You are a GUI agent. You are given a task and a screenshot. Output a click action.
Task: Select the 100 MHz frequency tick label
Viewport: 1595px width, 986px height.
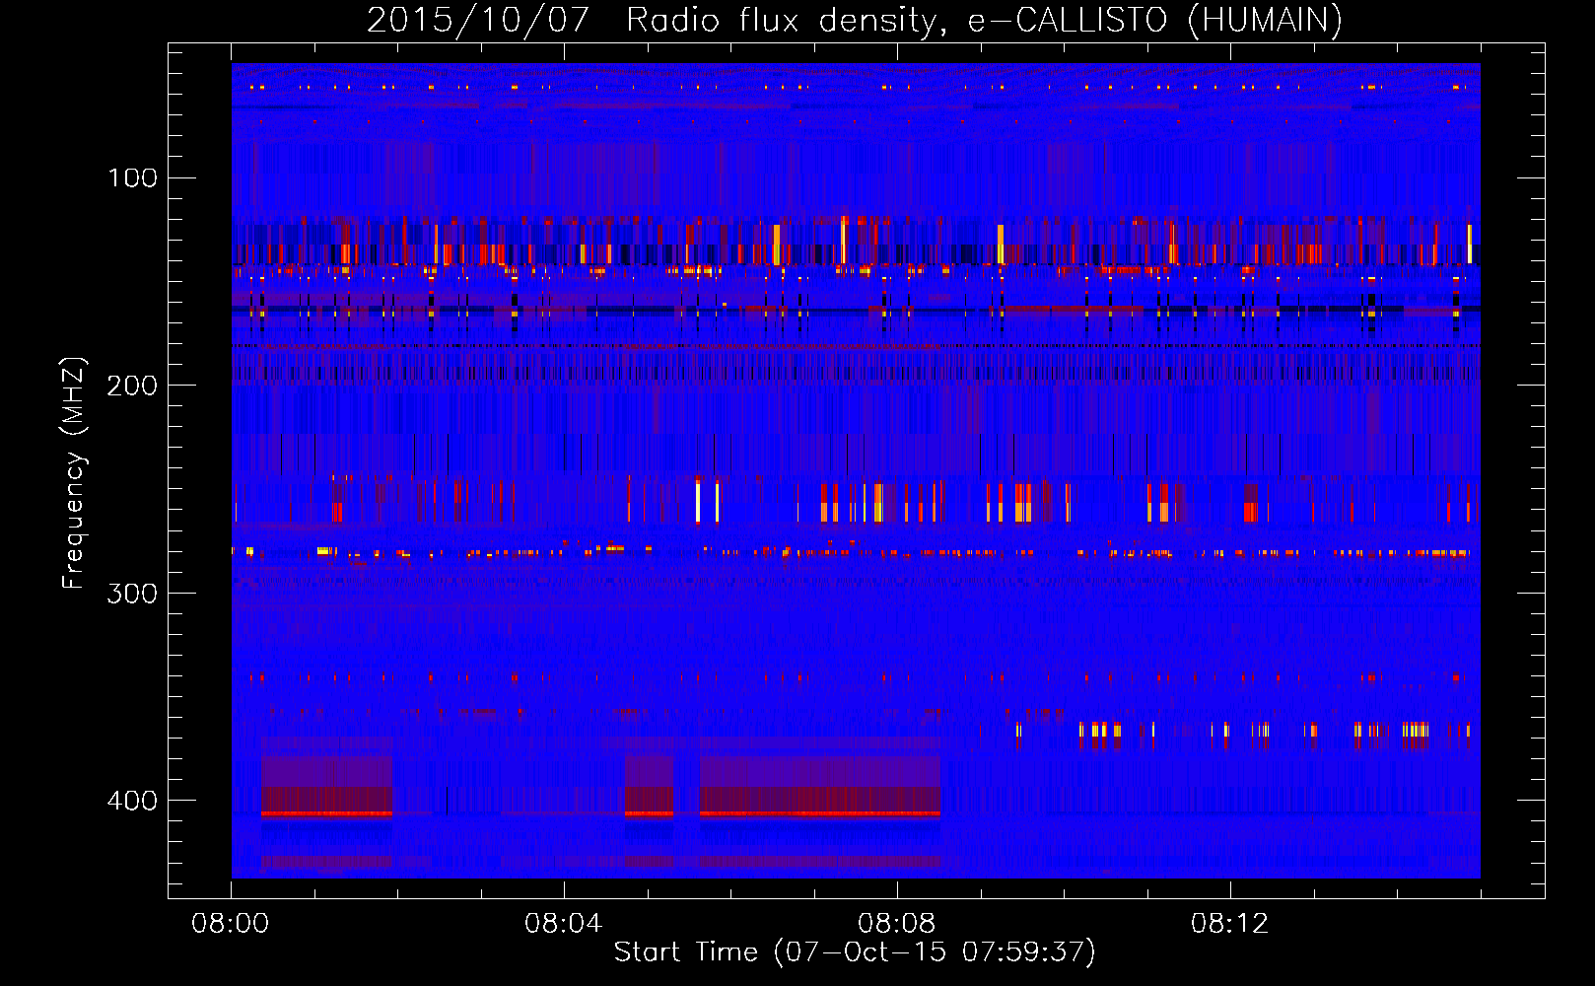tap(133, 178)
